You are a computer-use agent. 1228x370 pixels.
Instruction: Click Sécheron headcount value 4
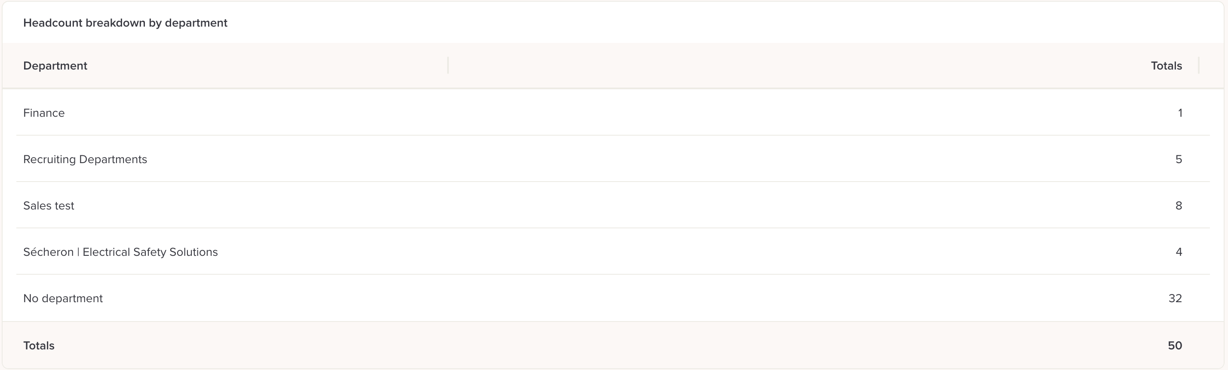tap(1179, 252)
